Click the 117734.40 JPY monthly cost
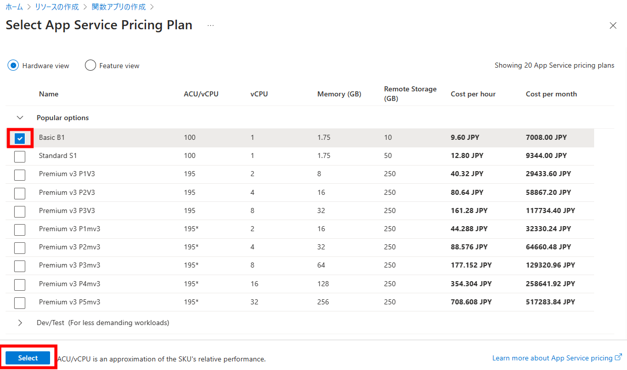 point(551,210)
